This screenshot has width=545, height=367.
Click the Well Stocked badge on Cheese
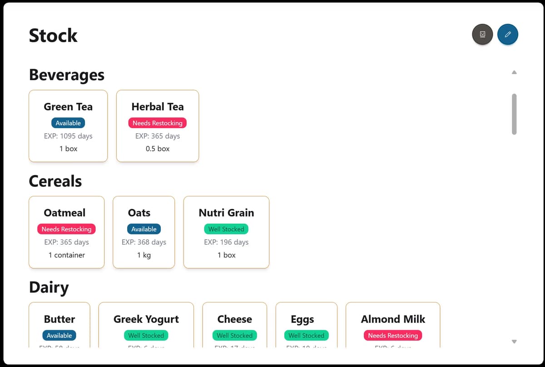pyautogui.click(x=234, y=336)
